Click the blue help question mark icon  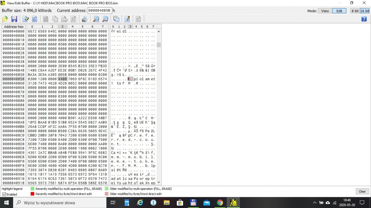click(x=364, y=19)
